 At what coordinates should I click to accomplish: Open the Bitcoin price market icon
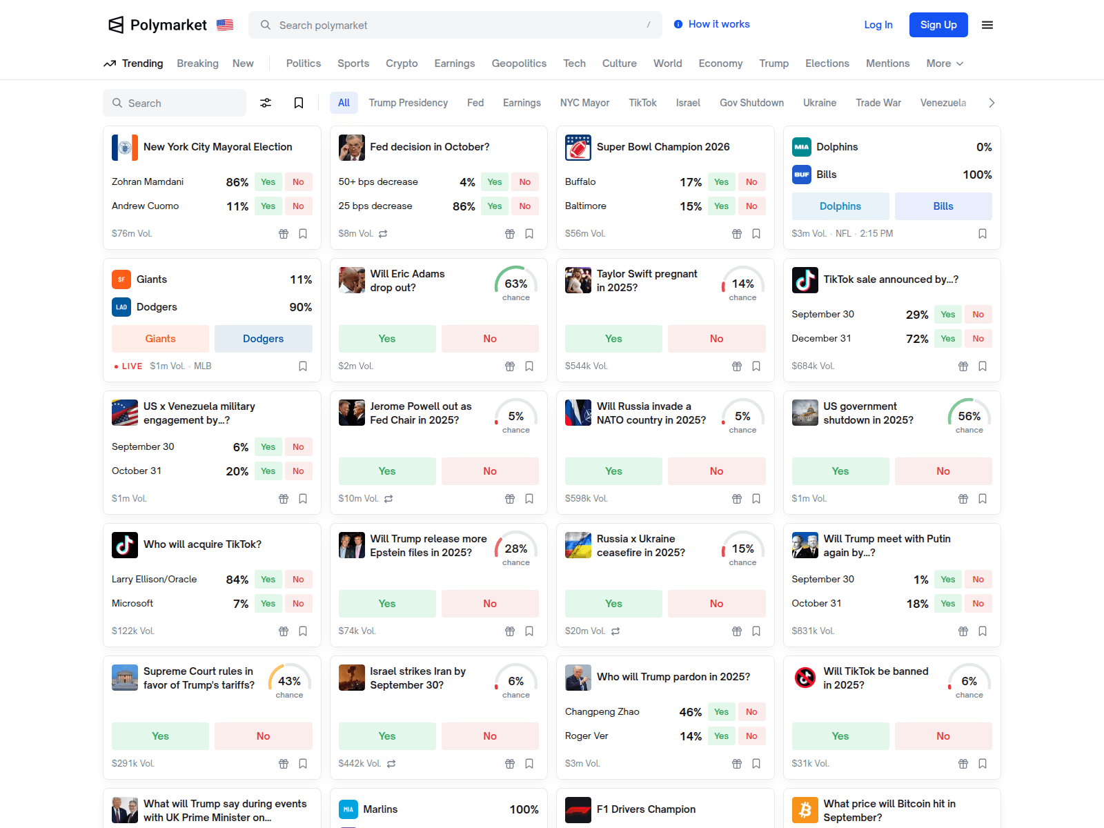(x=805, y=810)
